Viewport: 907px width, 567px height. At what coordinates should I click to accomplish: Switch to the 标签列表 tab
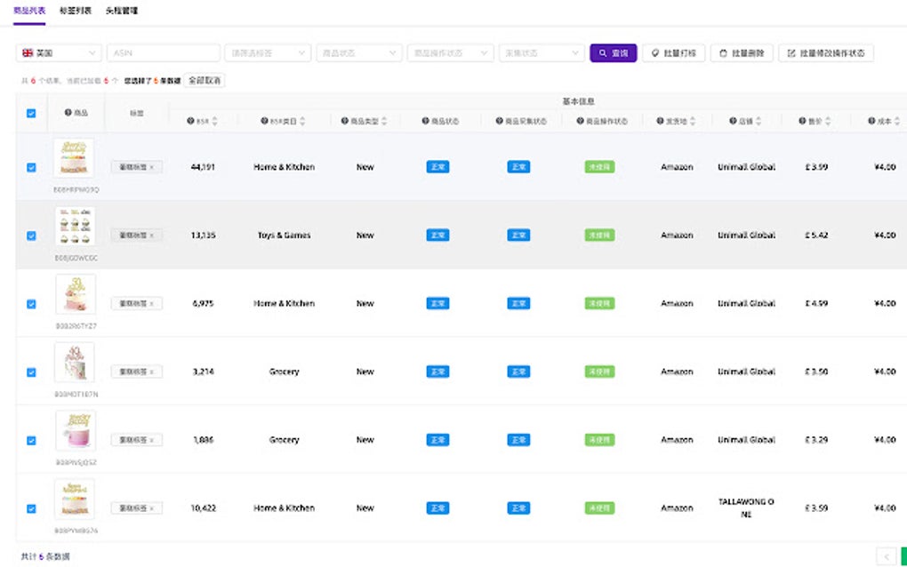pos(76,11)
